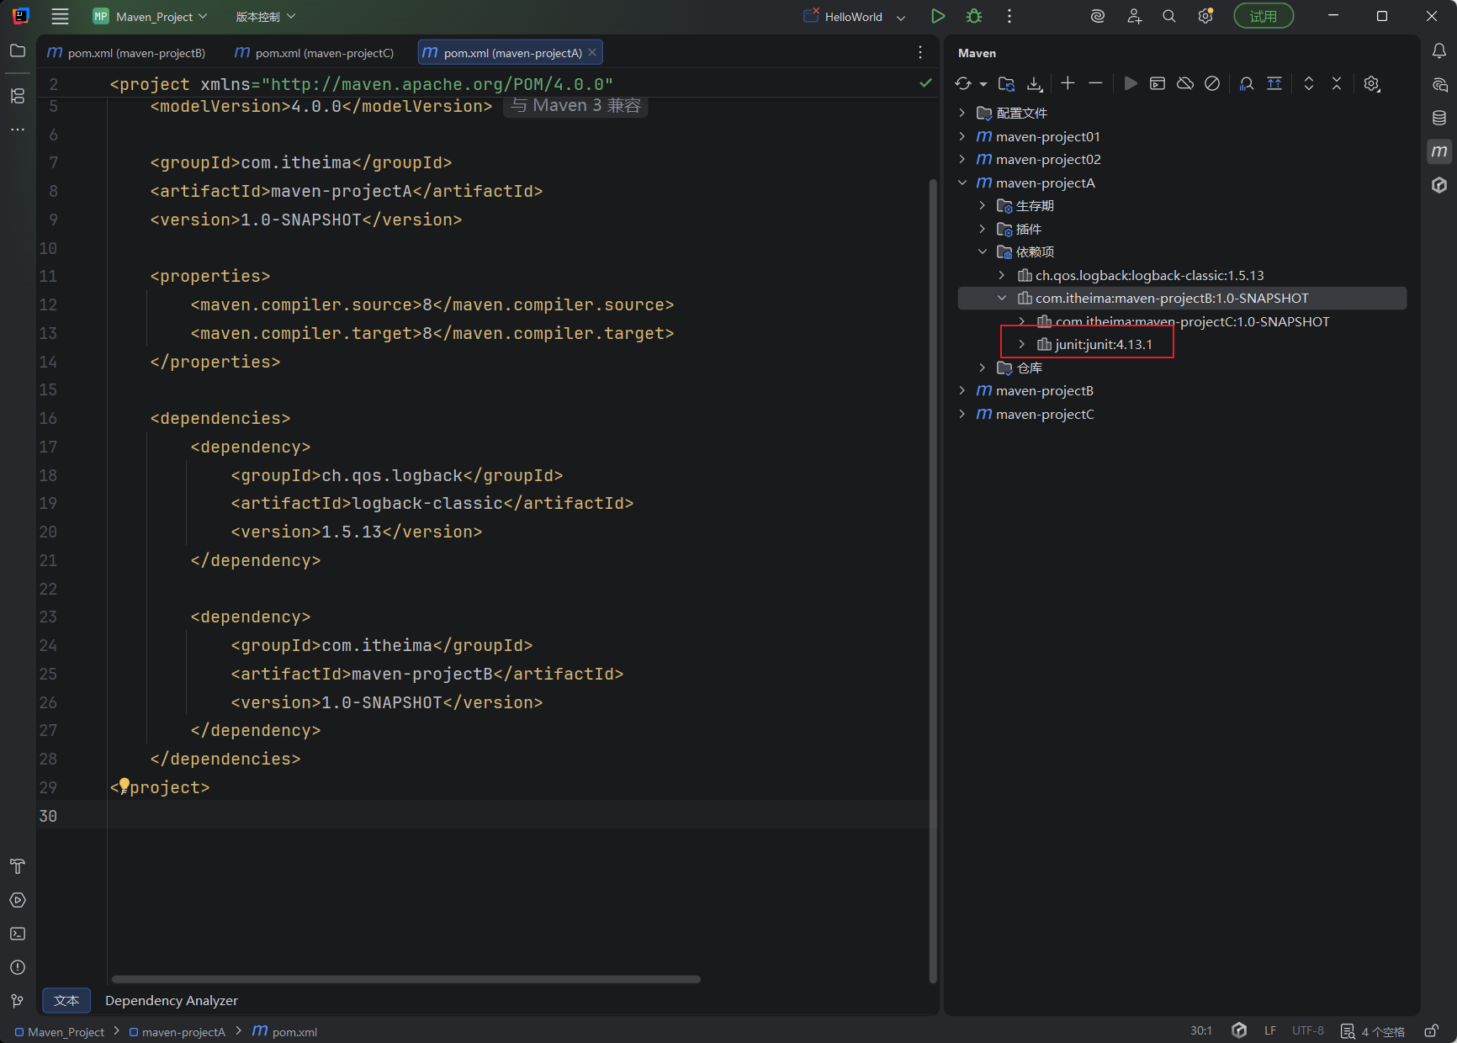Click maven-projectA breadcrumb in status bar
The image size is (1457, 1043).
coord(177,1032)
